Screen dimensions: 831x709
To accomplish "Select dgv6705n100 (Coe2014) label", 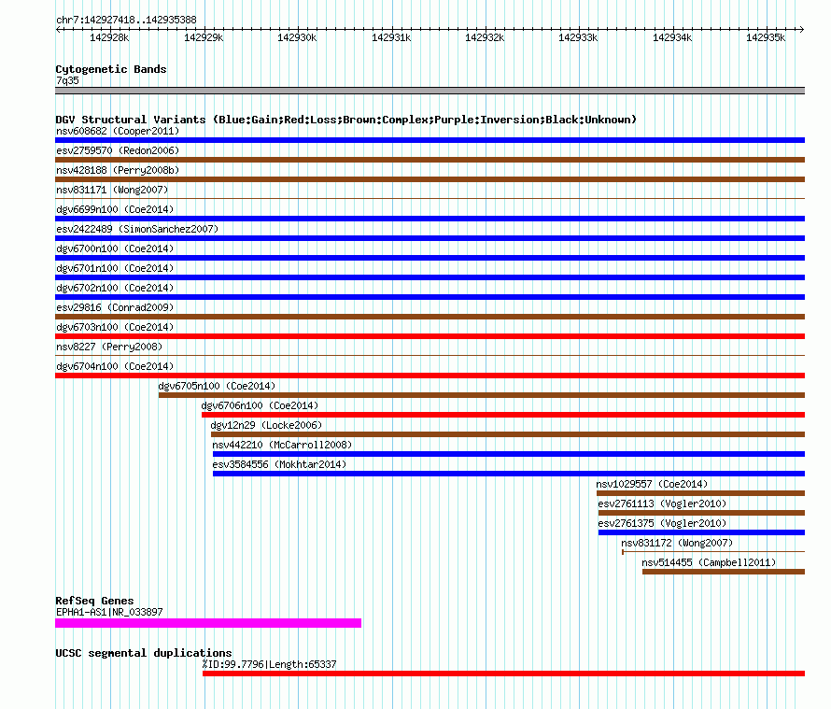I will tap(217, 386).
